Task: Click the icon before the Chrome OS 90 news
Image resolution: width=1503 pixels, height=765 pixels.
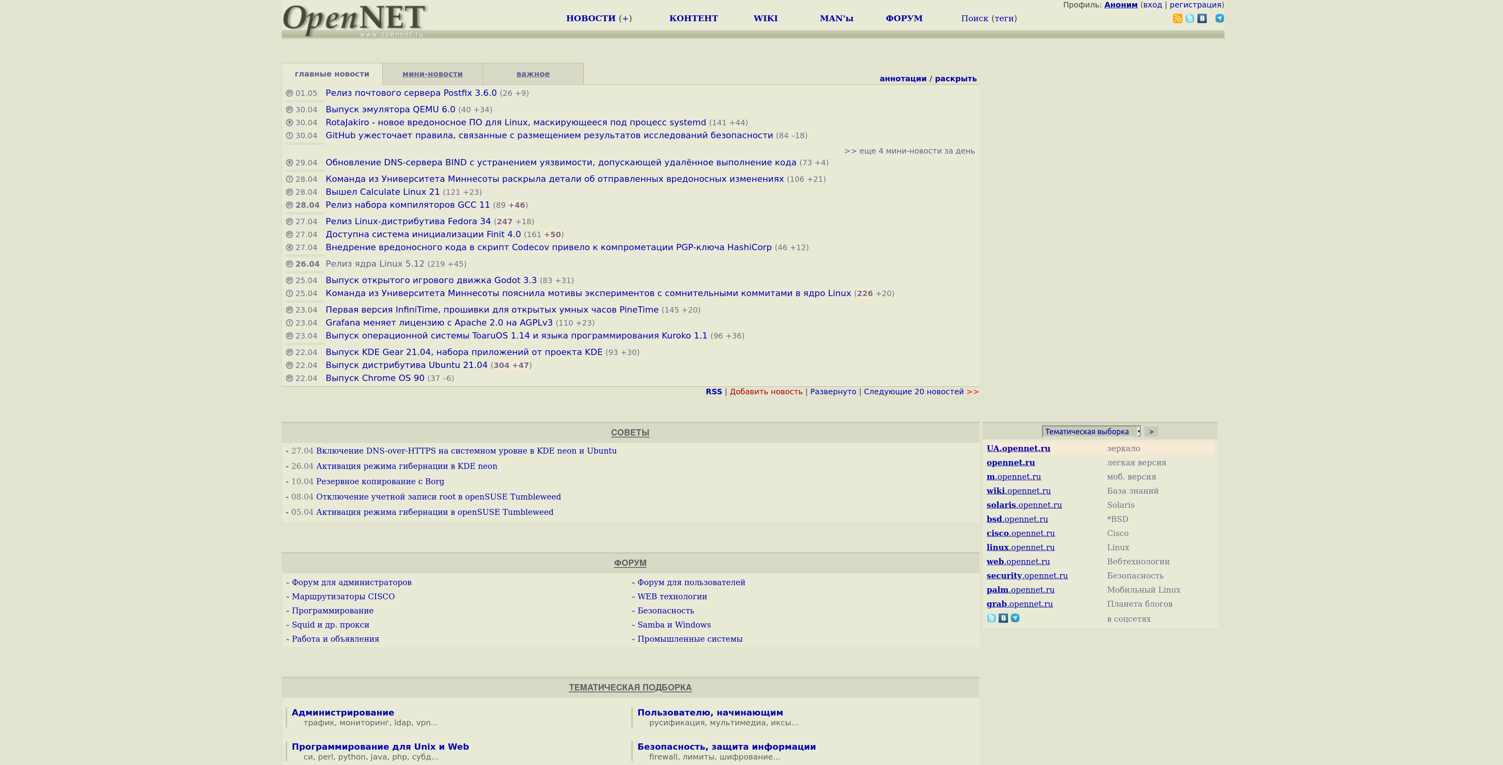Action: (x=290, y=378)
